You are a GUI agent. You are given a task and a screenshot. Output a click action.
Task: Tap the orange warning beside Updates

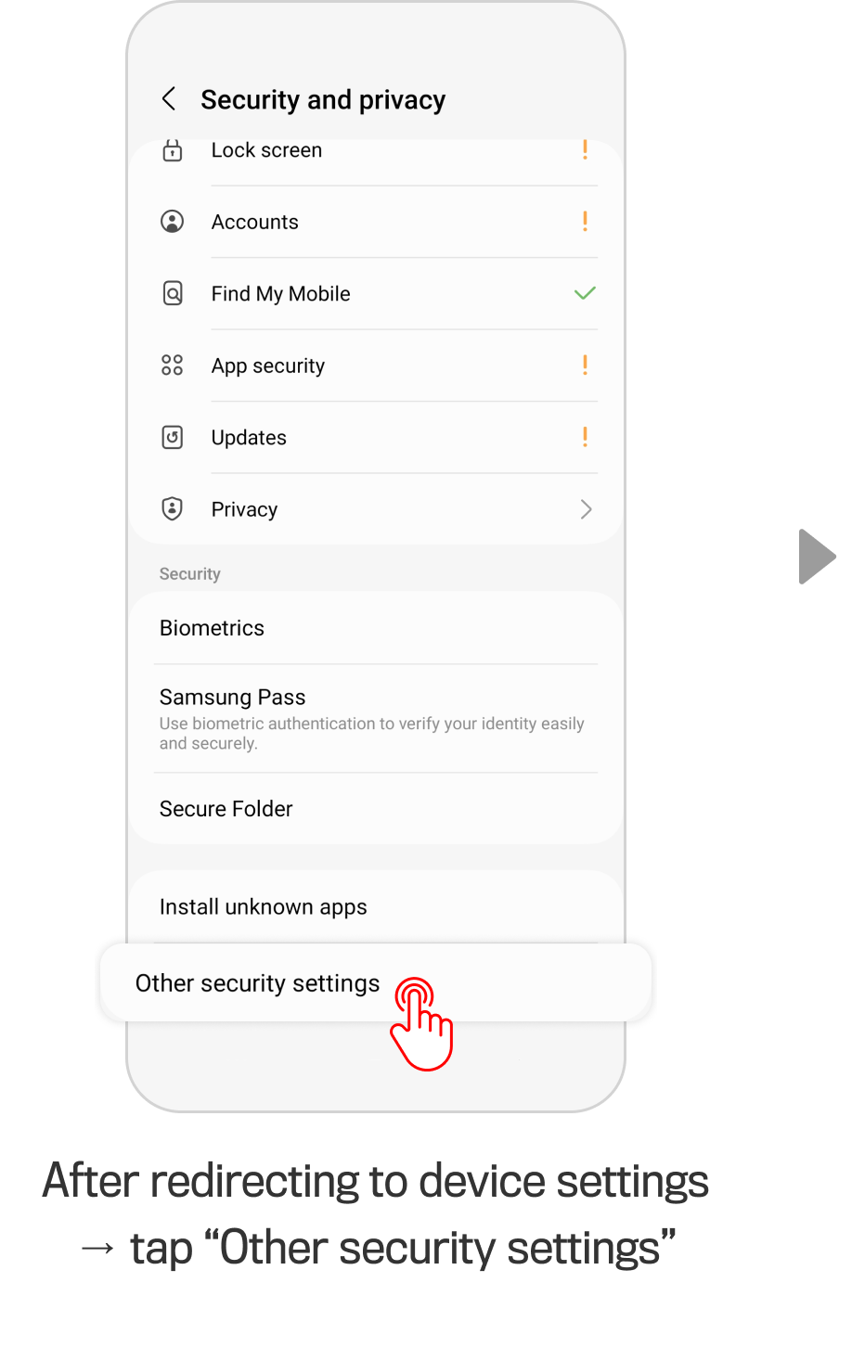(585, 437)
